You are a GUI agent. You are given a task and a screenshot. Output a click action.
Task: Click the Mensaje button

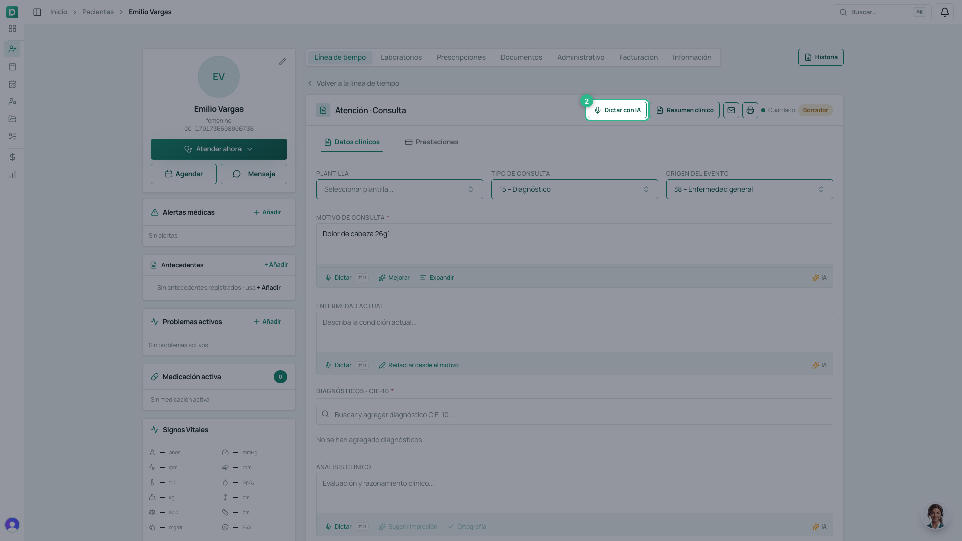254,174
